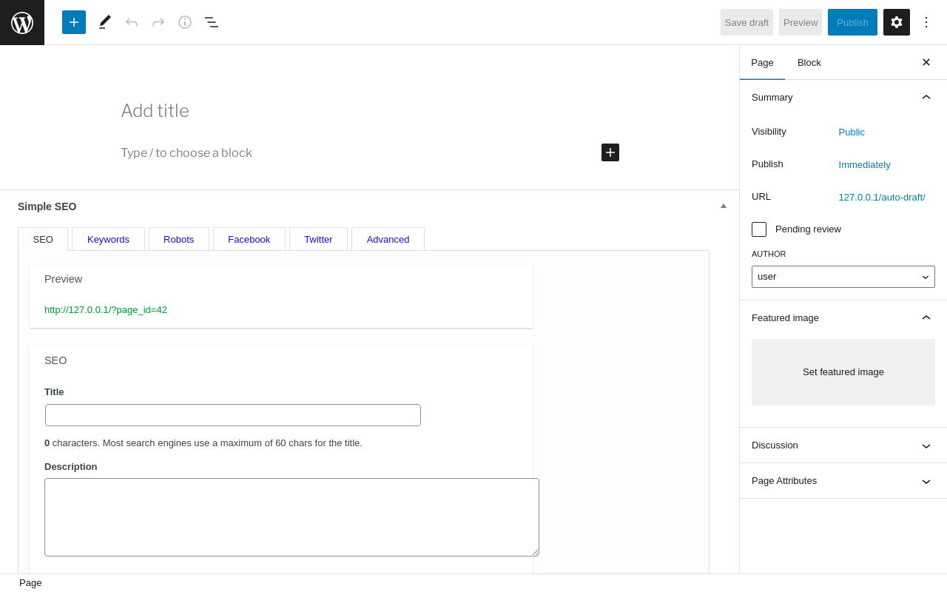Expand the Discussion panel

point(843,445)
